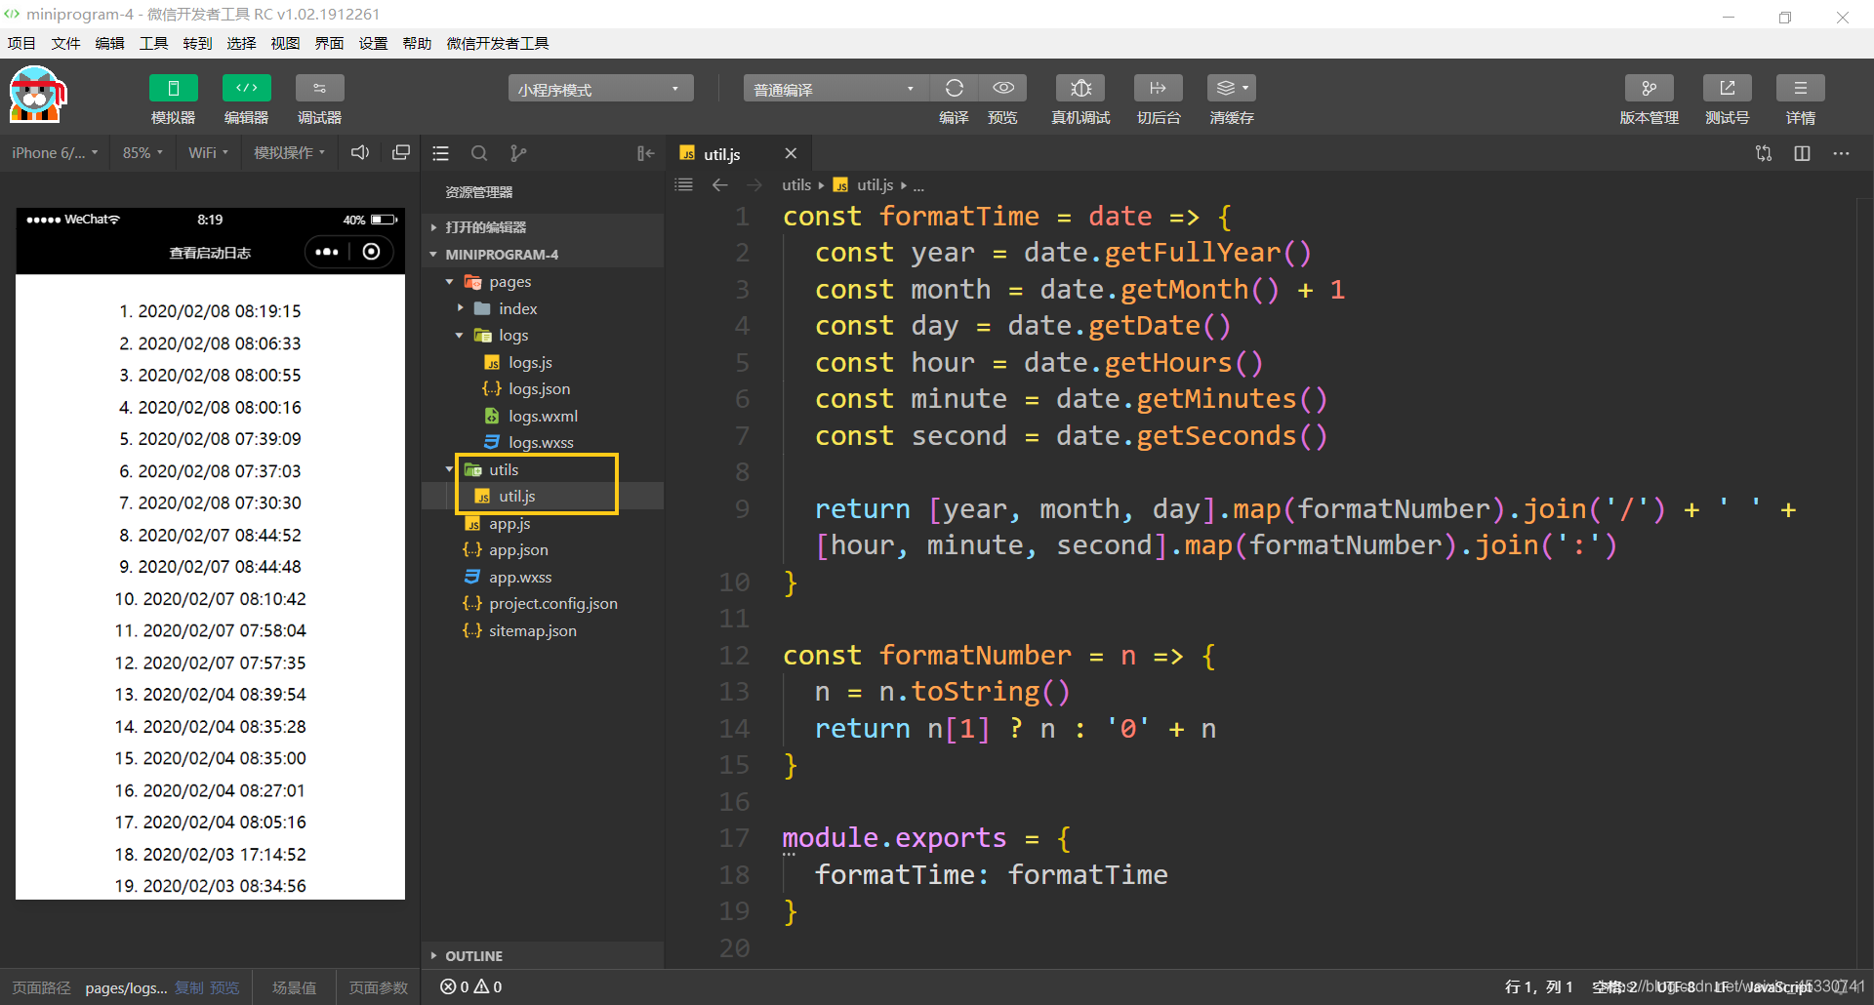Collapse the pages folder
Image resolution: width=1874 pixels, height=1005 pixels.
(x=543, y=282)
